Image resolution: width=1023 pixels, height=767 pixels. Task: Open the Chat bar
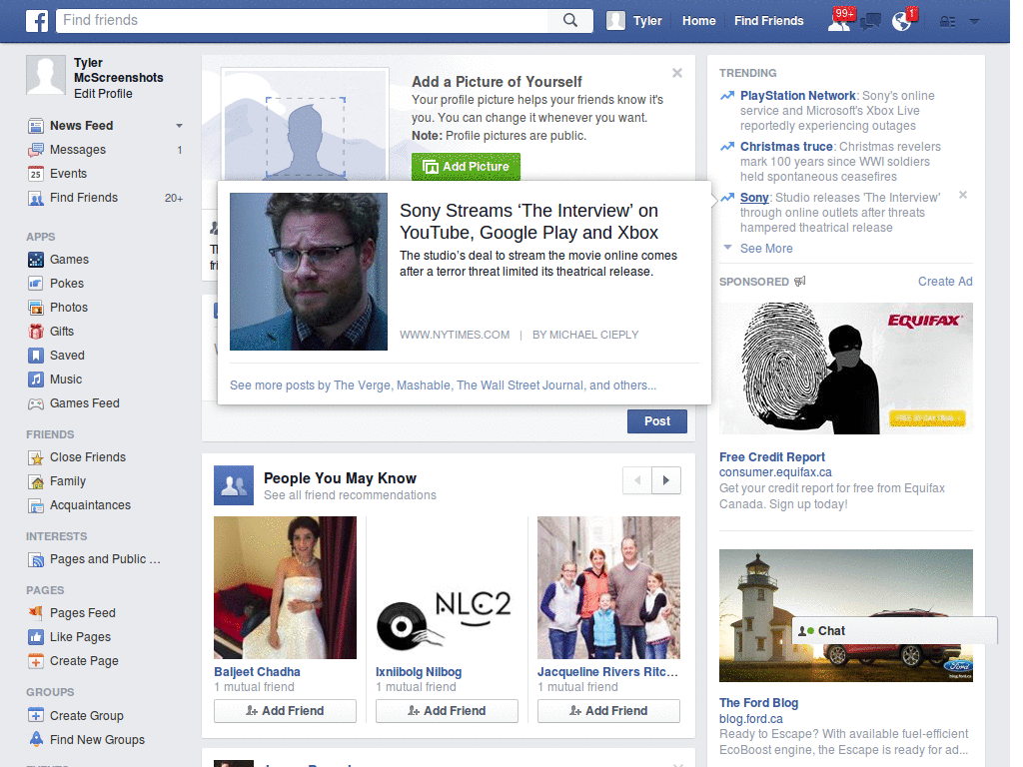click(x=894, y=631)
